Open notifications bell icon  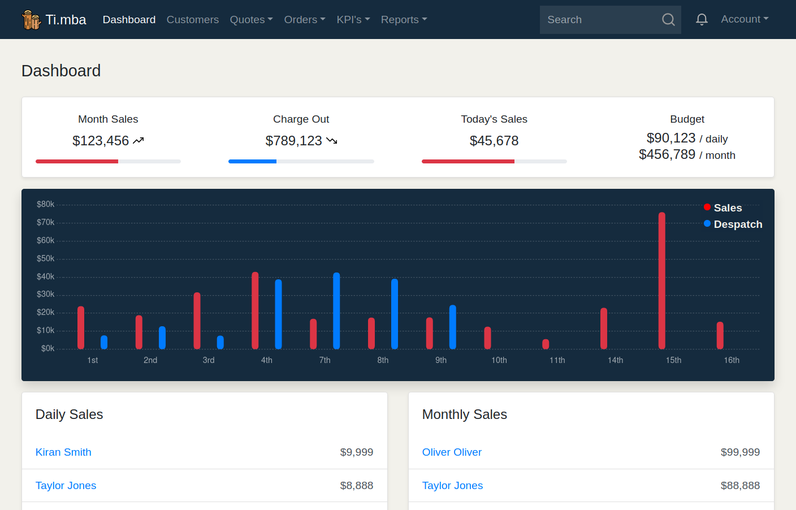[702, 20]
